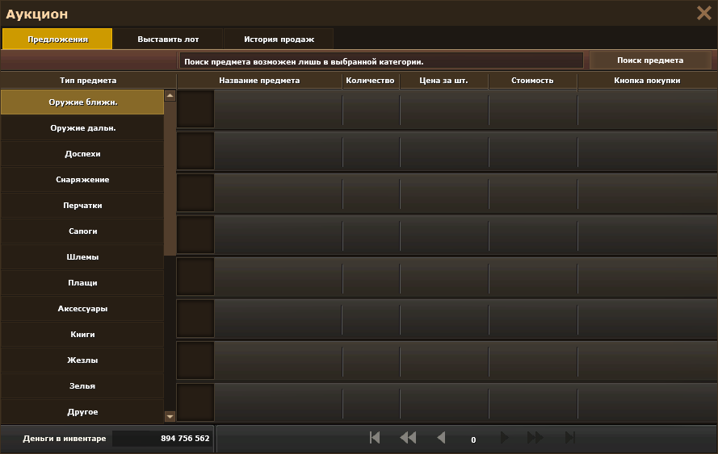Go to the last page of listings
Screen dimensions: 718x454
point(569,438)
